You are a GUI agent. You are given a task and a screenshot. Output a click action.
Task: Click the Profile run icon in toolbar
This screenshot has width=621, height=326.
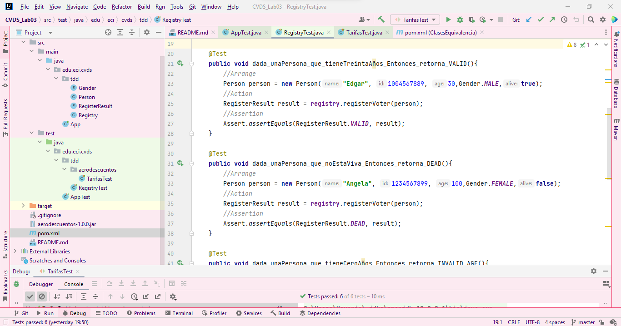pos(483,20)
